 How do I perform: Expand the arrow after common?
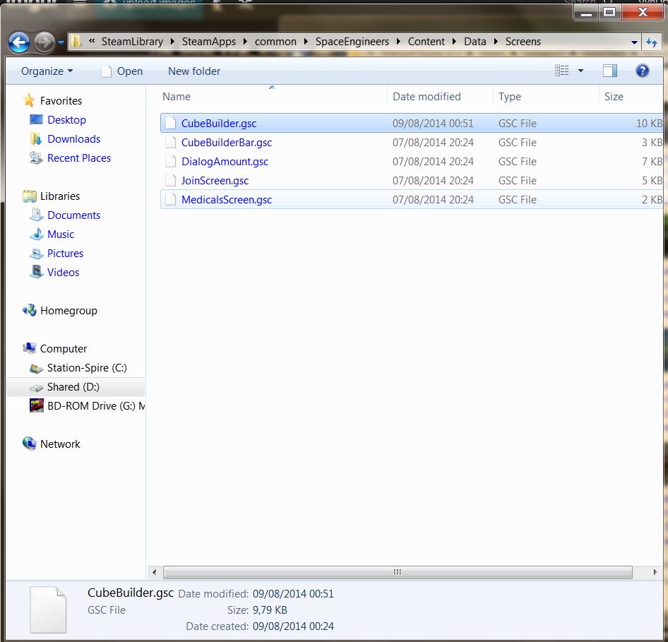tap(306, 42)
